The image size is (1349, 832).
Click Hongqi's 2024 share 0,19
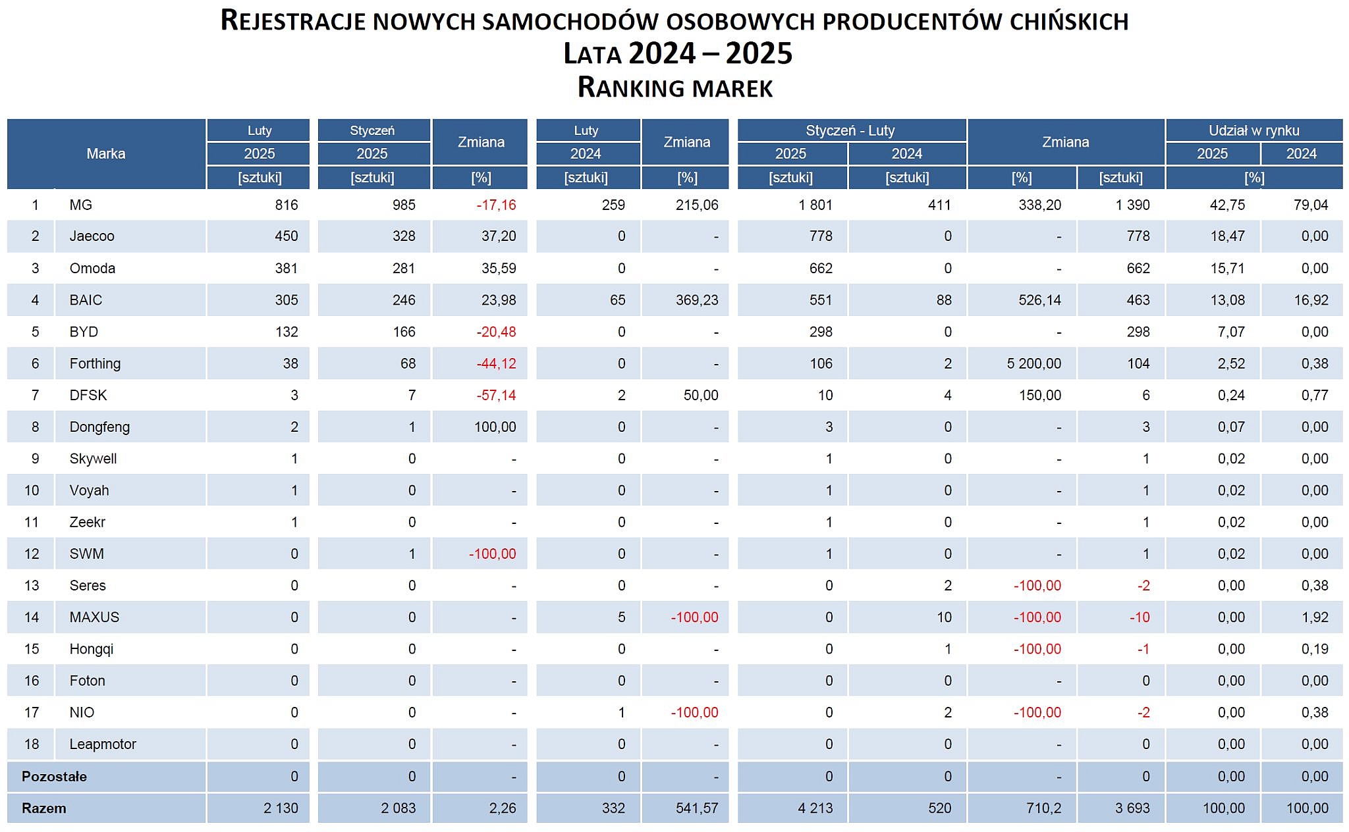click(x=1315, y=649)
